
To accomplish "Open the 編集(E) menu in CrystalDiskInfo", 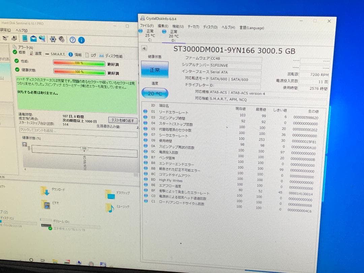I will [x=163, y=26].
